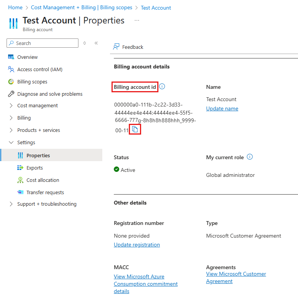Click the Feedback icon button
298x298 pixels.
[x=116, y=47]
